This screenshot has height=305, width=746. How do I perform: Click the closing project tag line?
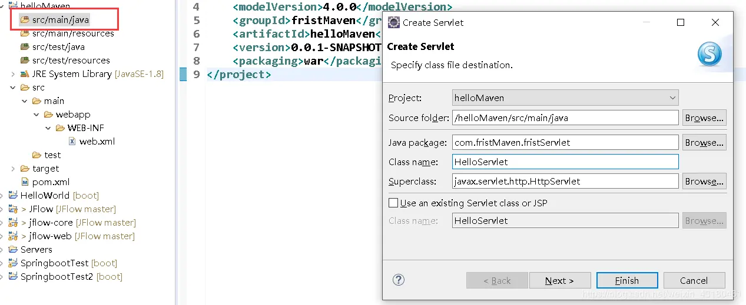pyautogui.click(x=238, y=75)
